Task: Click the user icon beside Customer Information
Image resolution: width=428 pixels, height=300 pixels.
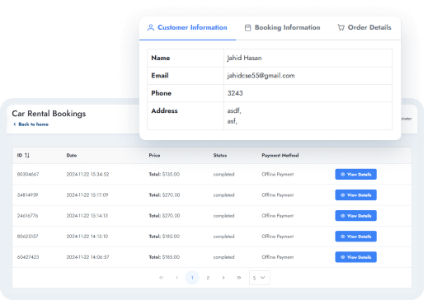Action: (151, 27)
